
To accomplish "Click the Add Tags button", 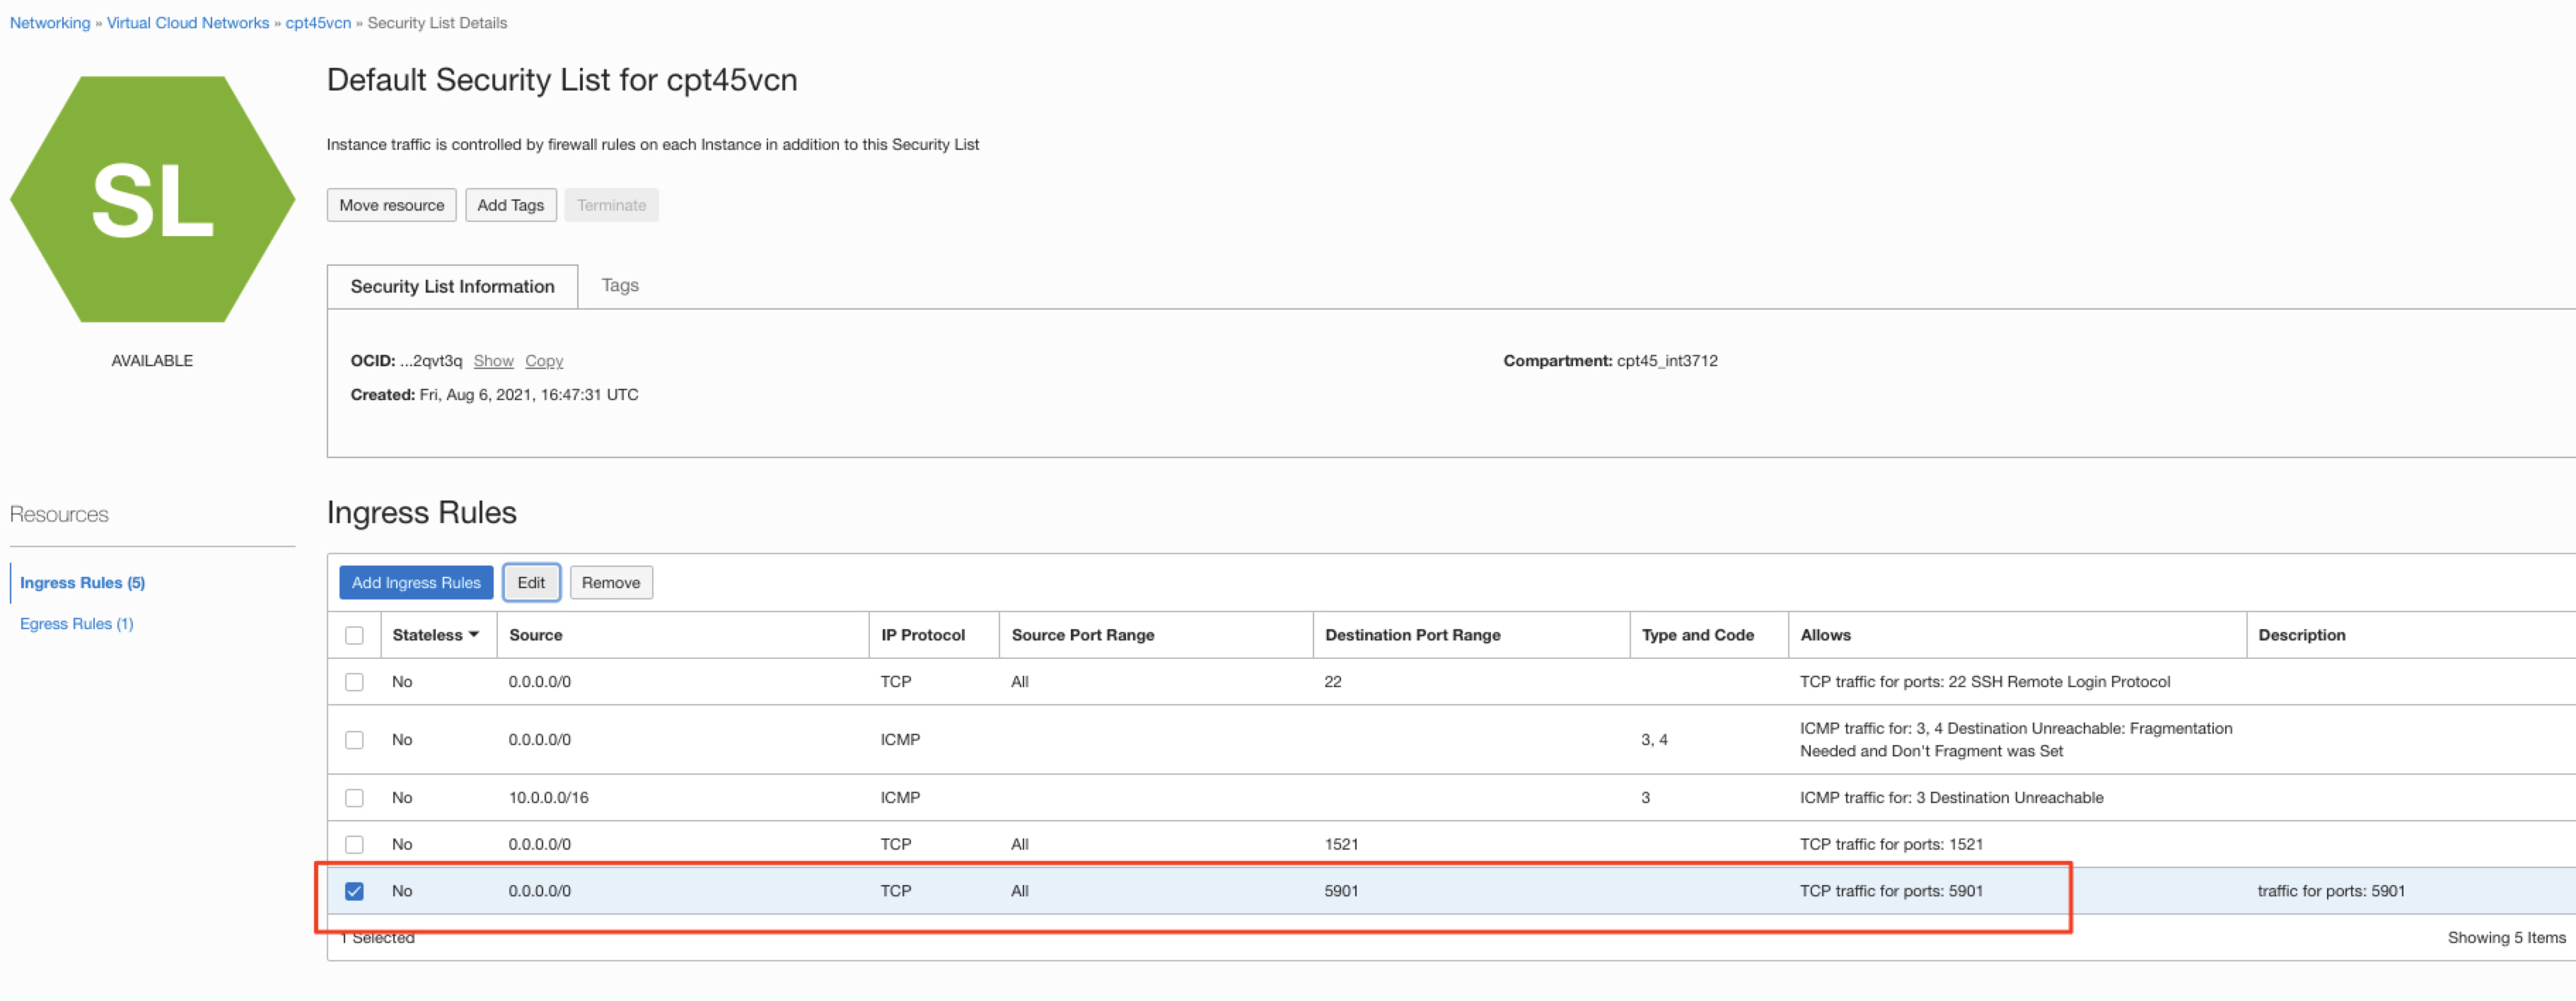I will (x=510, y=205).
